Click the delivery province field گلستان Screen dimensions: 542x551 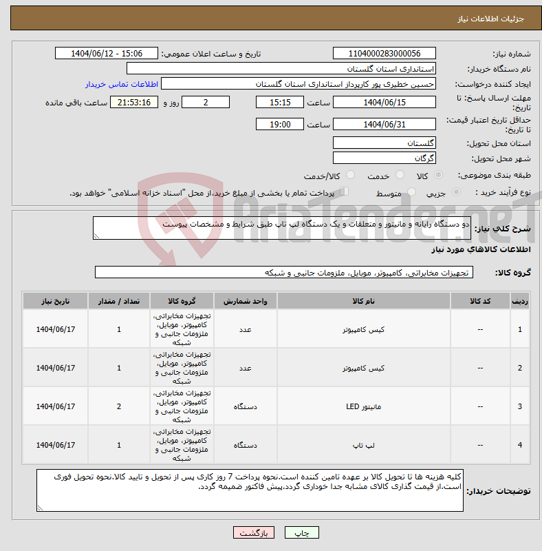tap(384, 143)
